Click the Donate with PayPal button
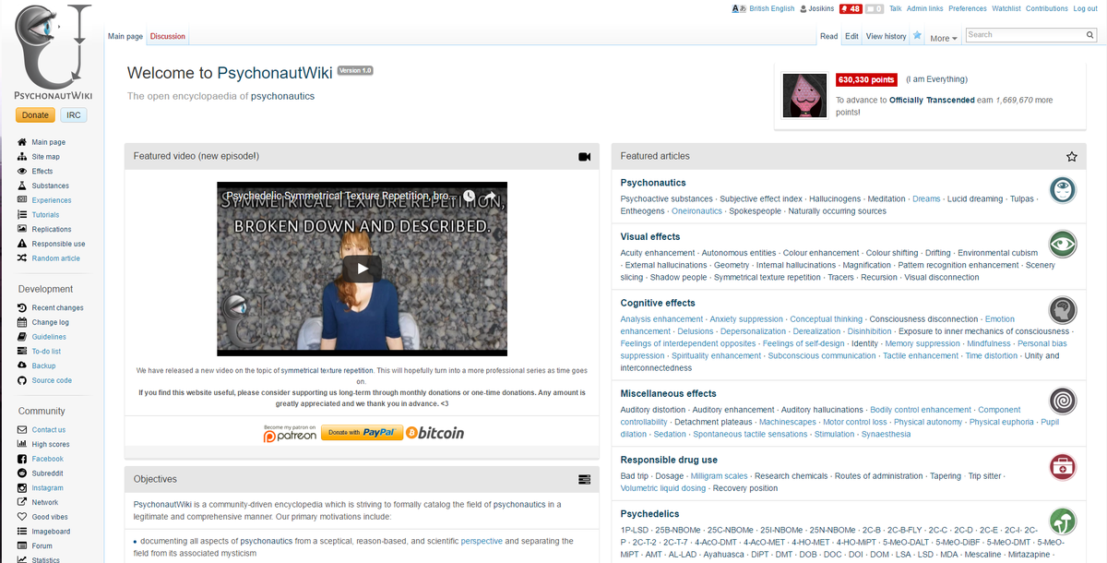 [x=362, y=432]
